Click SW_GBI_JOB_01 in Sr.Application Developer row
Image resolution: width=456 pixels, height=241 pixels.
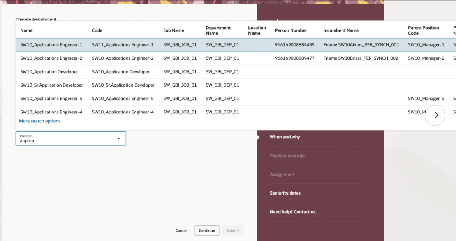click(180, 85)
